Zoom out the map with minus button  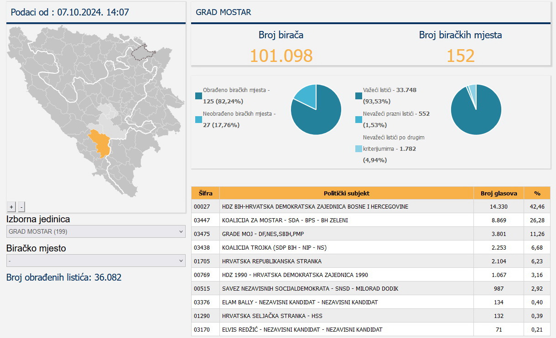pos(21,207)
